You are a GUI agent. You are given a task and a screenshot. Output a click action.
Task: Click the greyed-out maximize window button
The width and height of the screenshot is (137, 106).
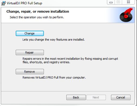[x=118, y=2]
